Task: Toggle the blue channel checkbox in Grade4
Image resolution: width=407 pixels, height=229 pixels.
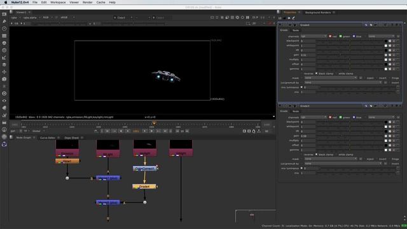Action: tap(354, 36)
